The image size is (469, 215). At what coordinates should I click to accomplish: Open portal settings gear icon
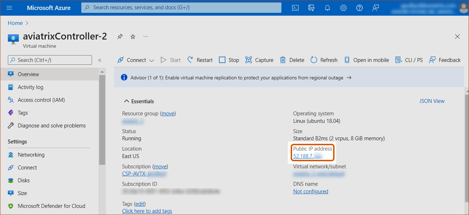(x=343, y=8)
